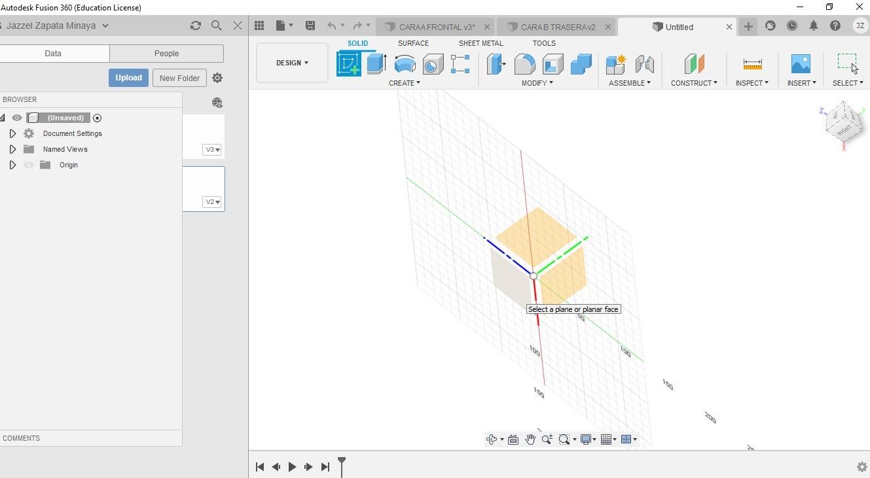Screen dimensions: 870x478
Task: Select the Fillet tool
Action: (x=524, y=64)
